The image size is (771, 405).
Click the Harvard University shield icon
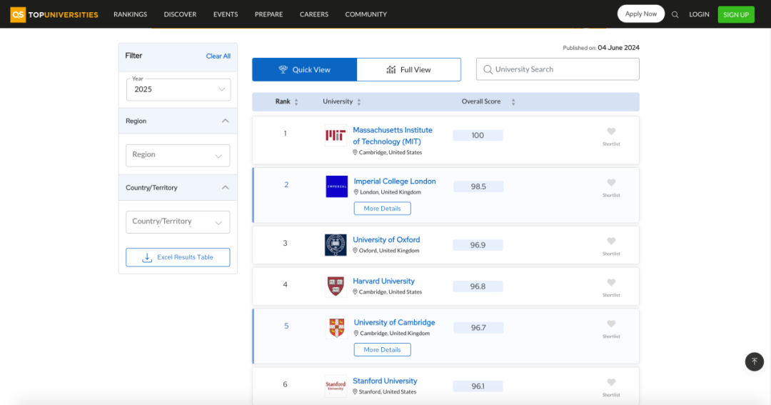click(336, 286)
